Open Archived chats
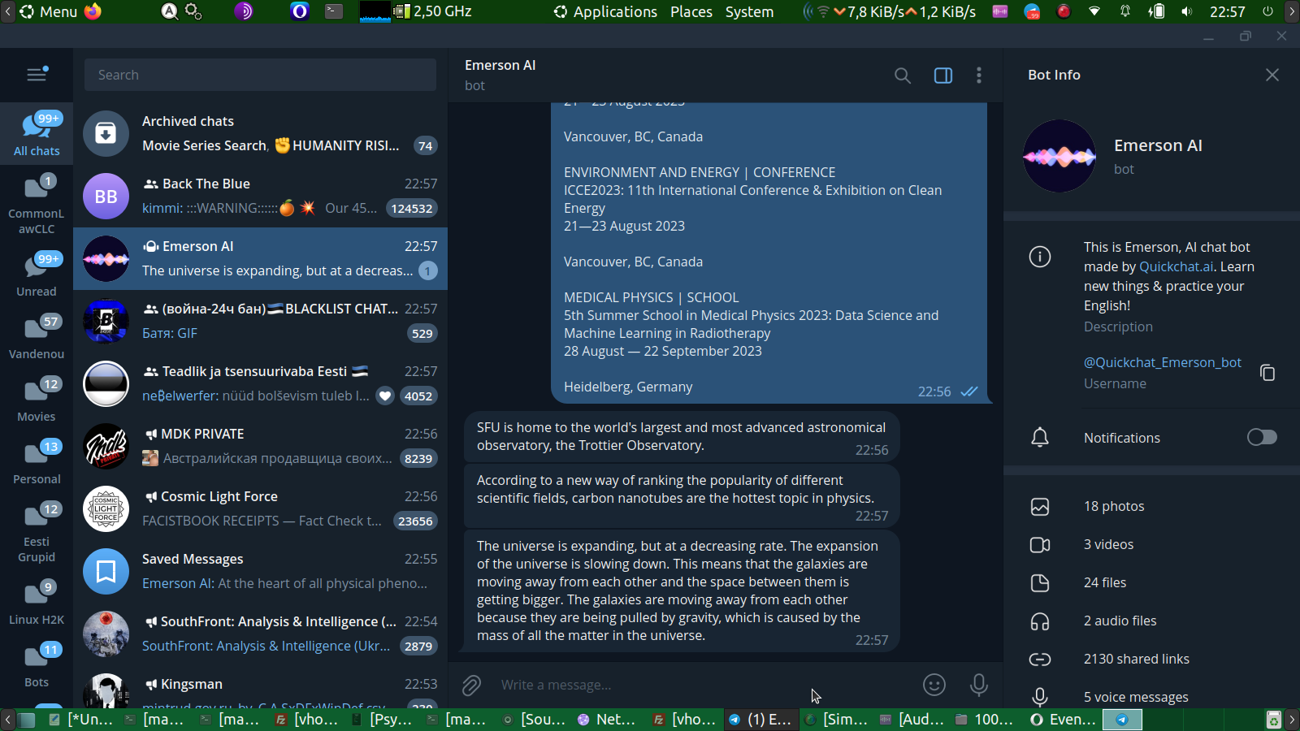 coord(260,133)
